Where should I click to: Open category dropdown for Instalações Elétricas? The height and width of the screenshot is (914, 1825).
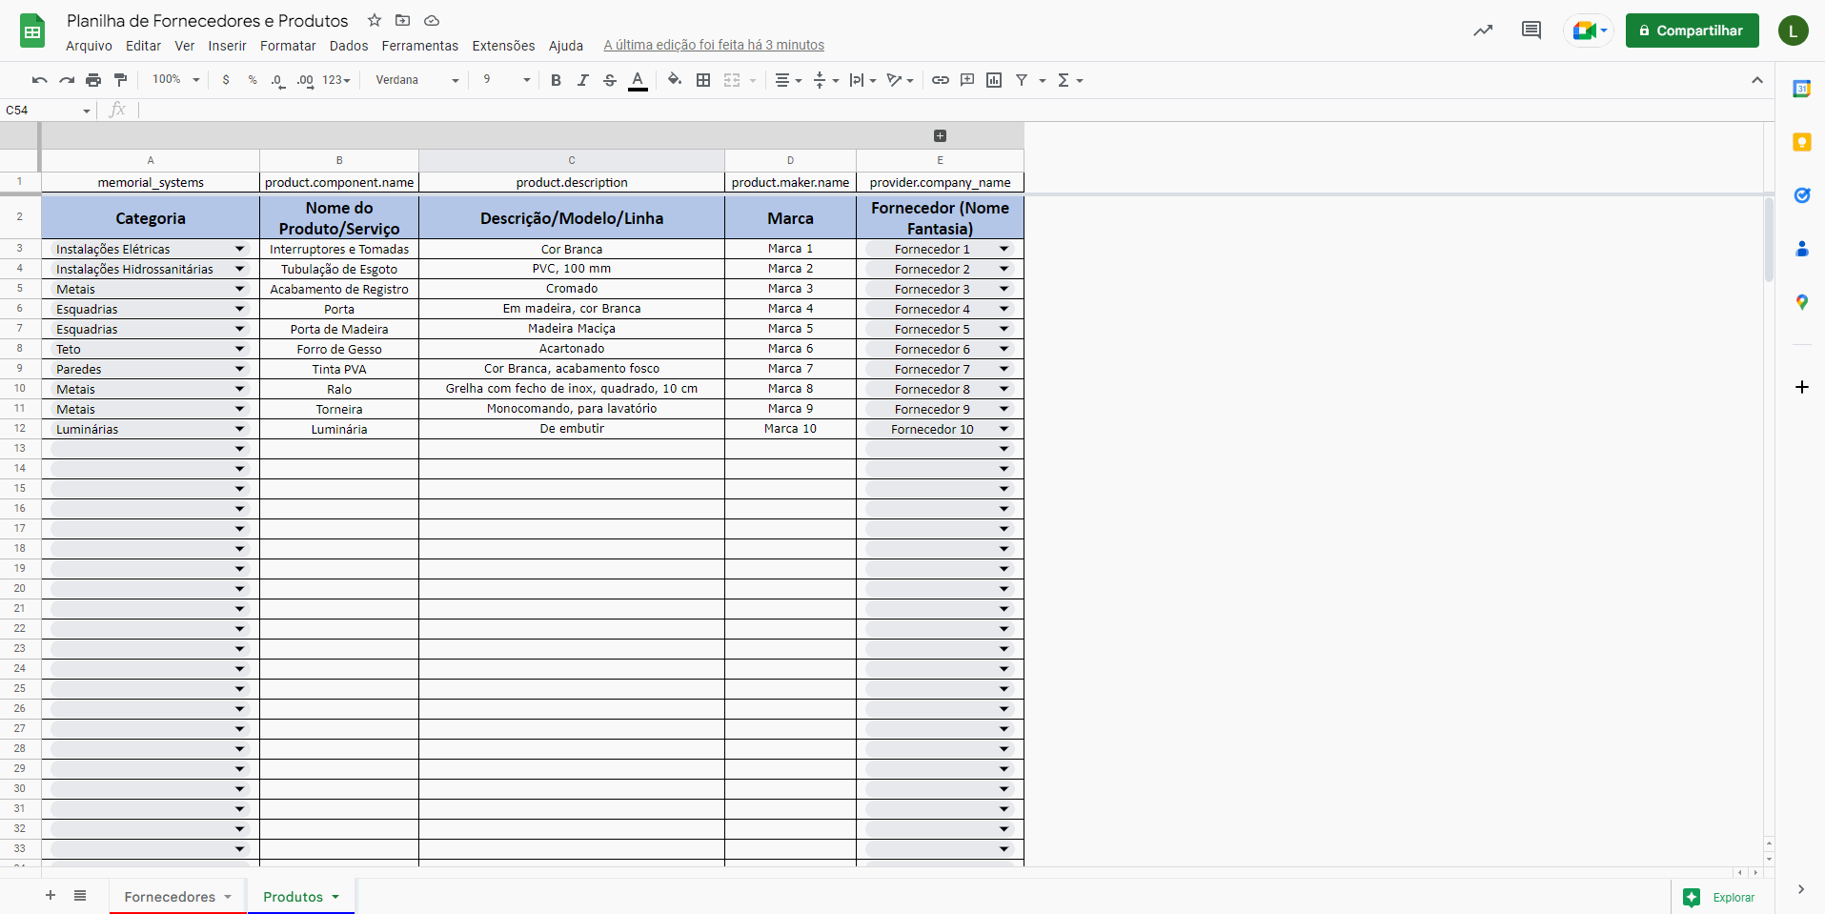pyautogui.click(x=239, y=249)
